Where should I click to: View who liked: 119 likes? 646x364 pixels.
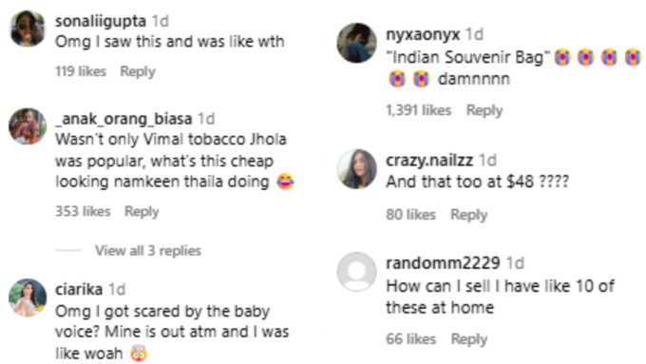(x=81, y=71)
